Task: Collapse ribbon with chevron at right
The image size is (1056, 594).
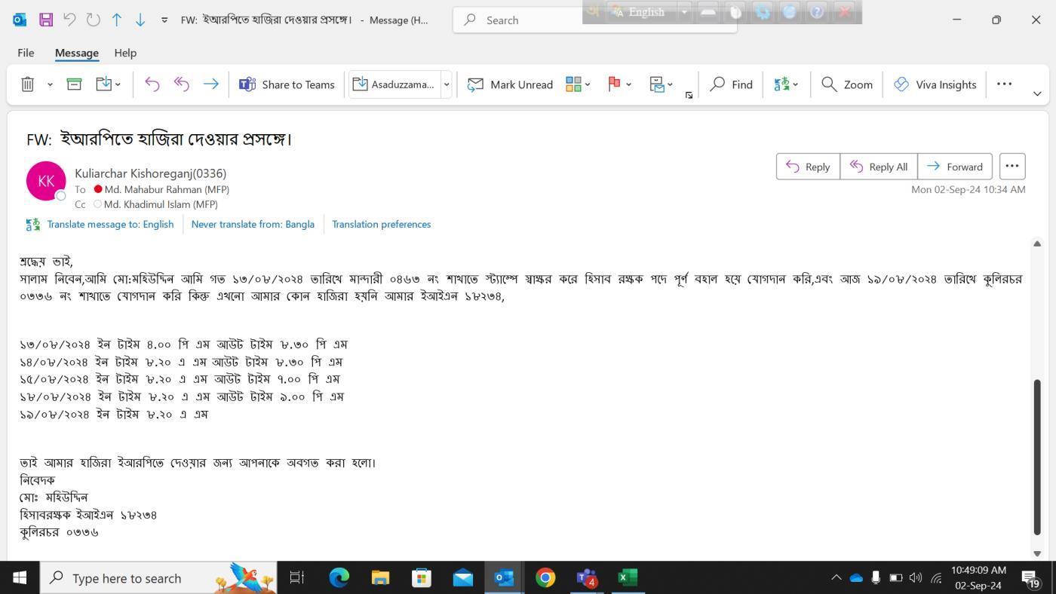Action: [x=1037, y=93]
